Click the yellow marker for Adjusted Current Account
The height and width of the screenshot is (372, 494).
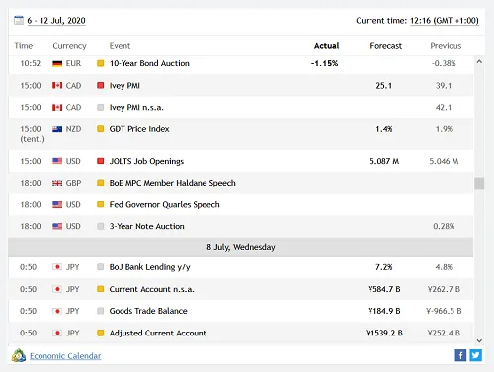click(101, 333)
